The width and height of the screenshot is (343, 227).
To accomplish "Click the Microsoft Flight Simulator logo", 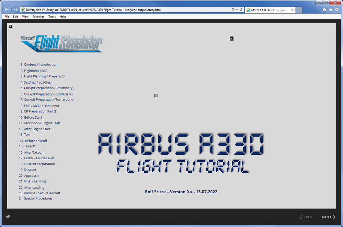I will coord(61,43).
